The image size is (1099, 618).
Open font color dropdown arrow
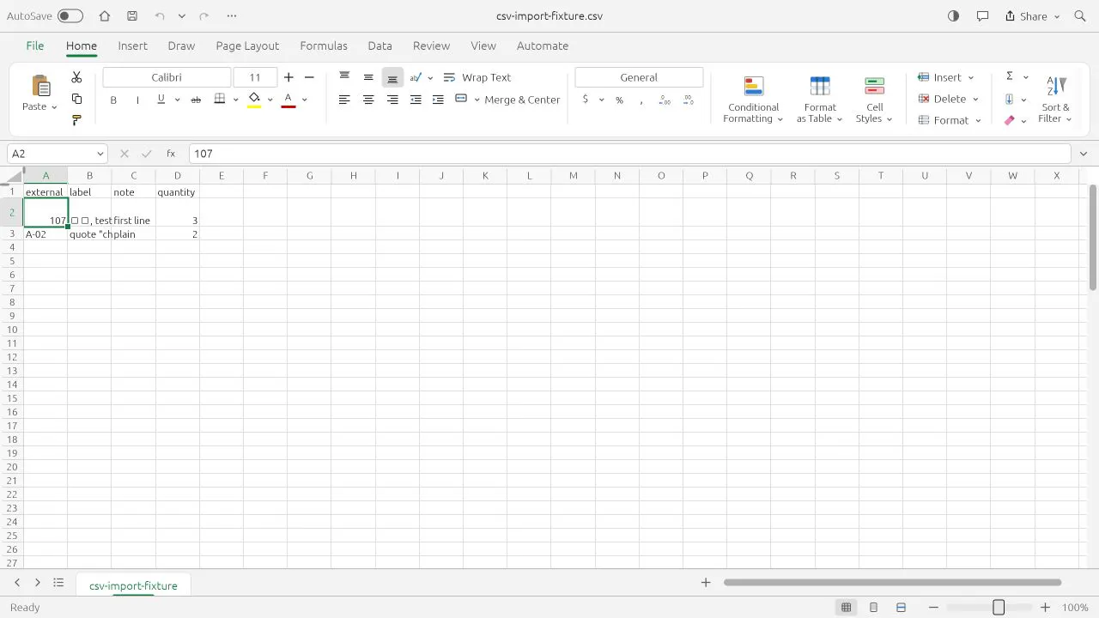point(305,100)
